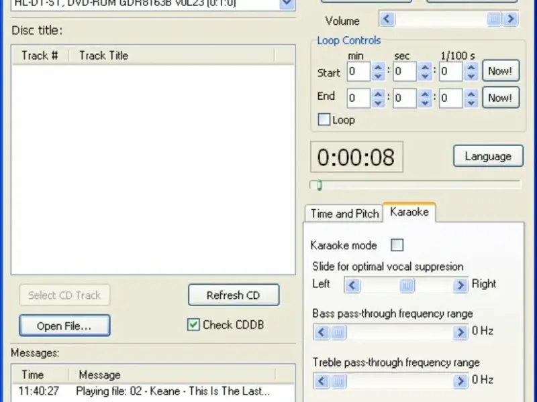
Task: Click treble pass-through right arrow
Action: [x=460, y=381]
